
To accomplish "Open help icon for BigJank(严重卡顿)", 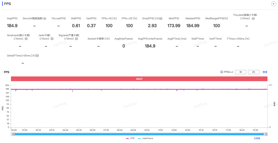I will [x=76, y=39].
